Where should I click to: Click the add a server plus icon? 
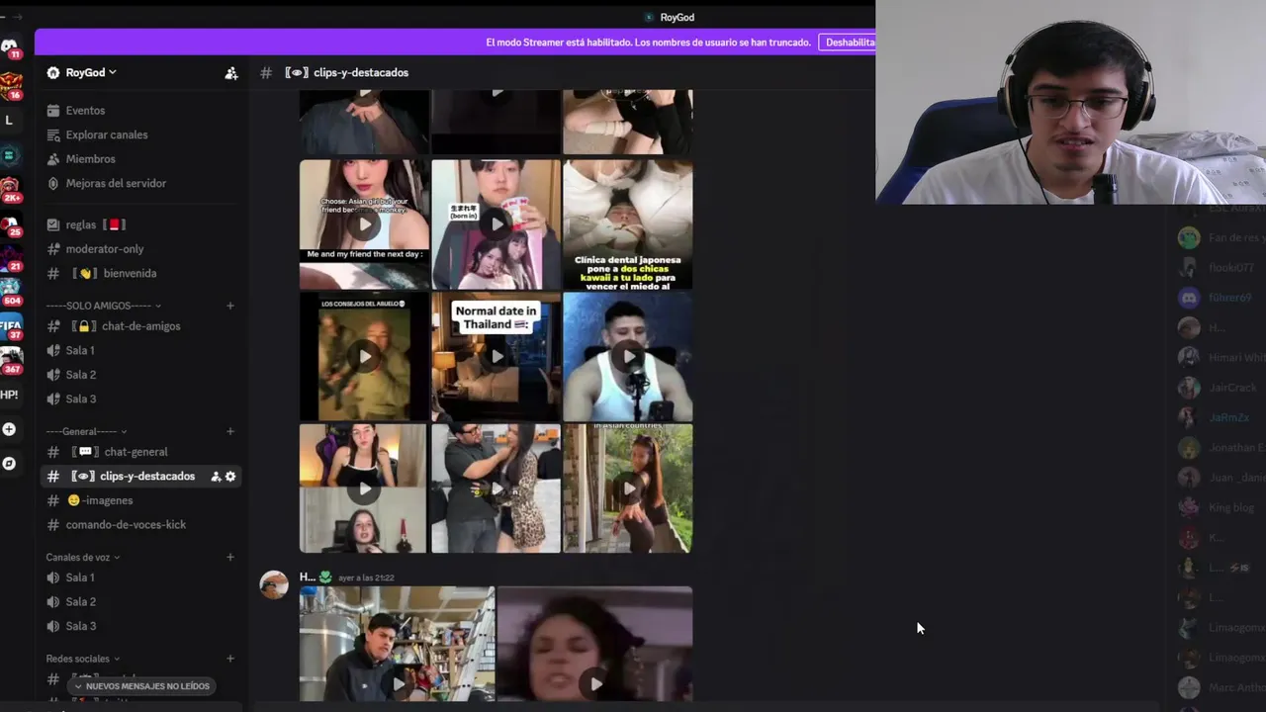click(x=9, y=429)
